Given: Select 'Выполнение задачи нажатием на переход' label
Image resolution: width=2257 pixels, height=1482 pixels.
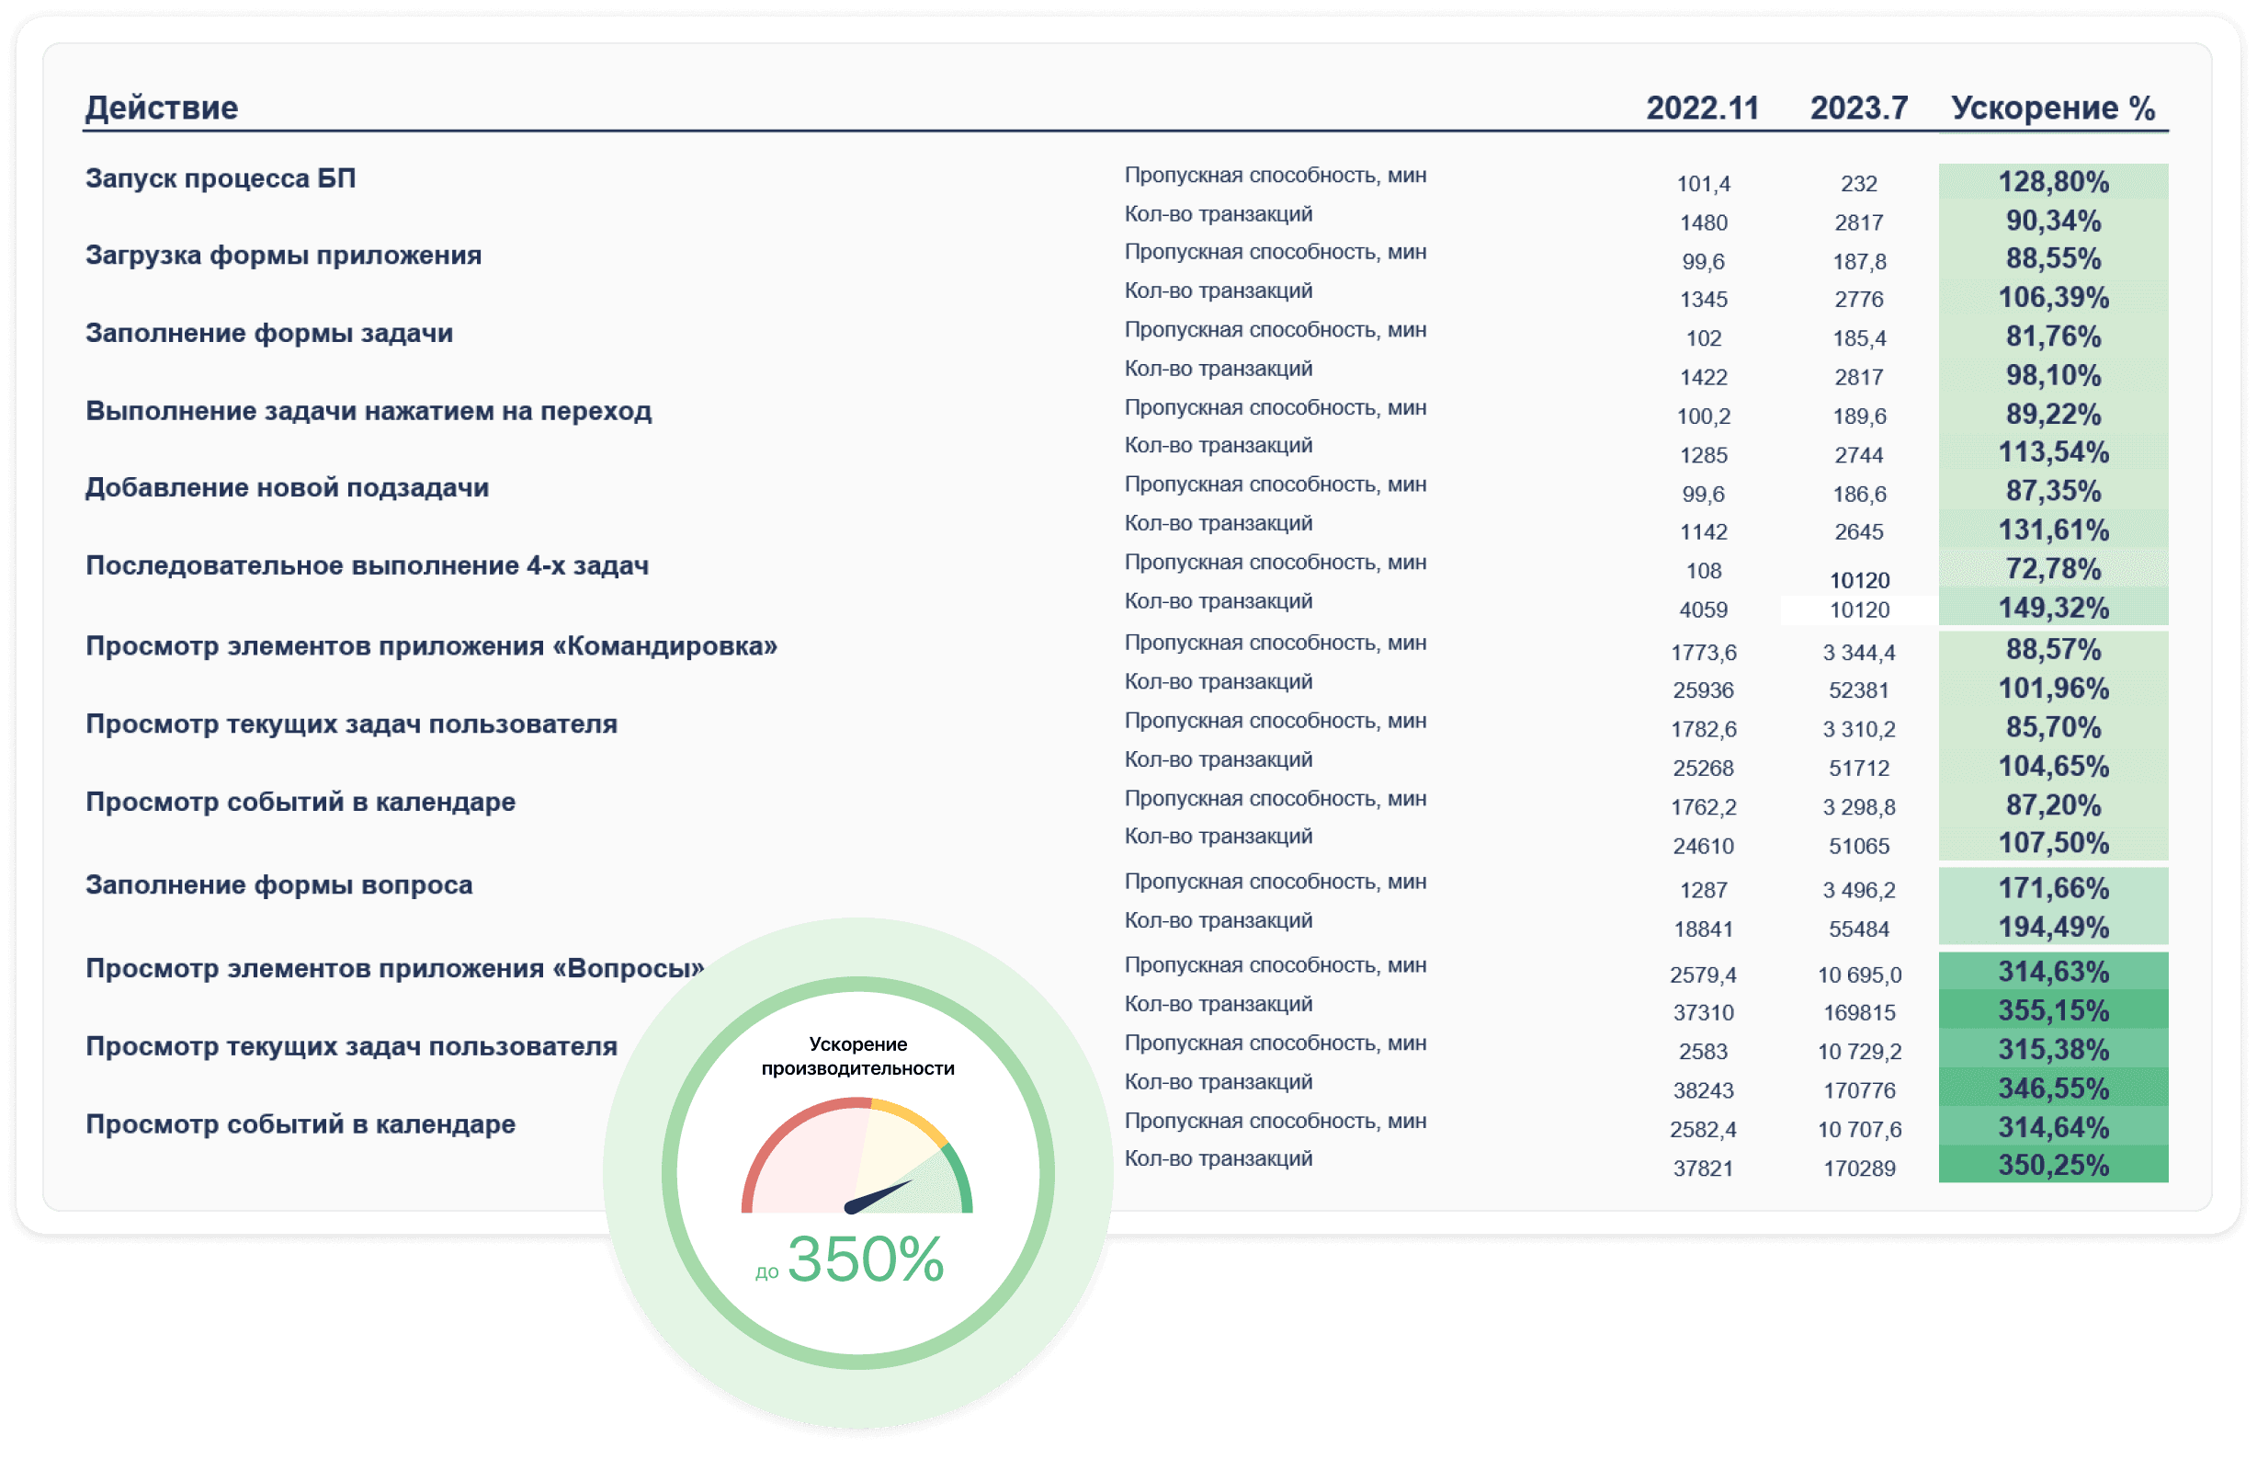Looking at the screenshot, I should click(368, 411).
